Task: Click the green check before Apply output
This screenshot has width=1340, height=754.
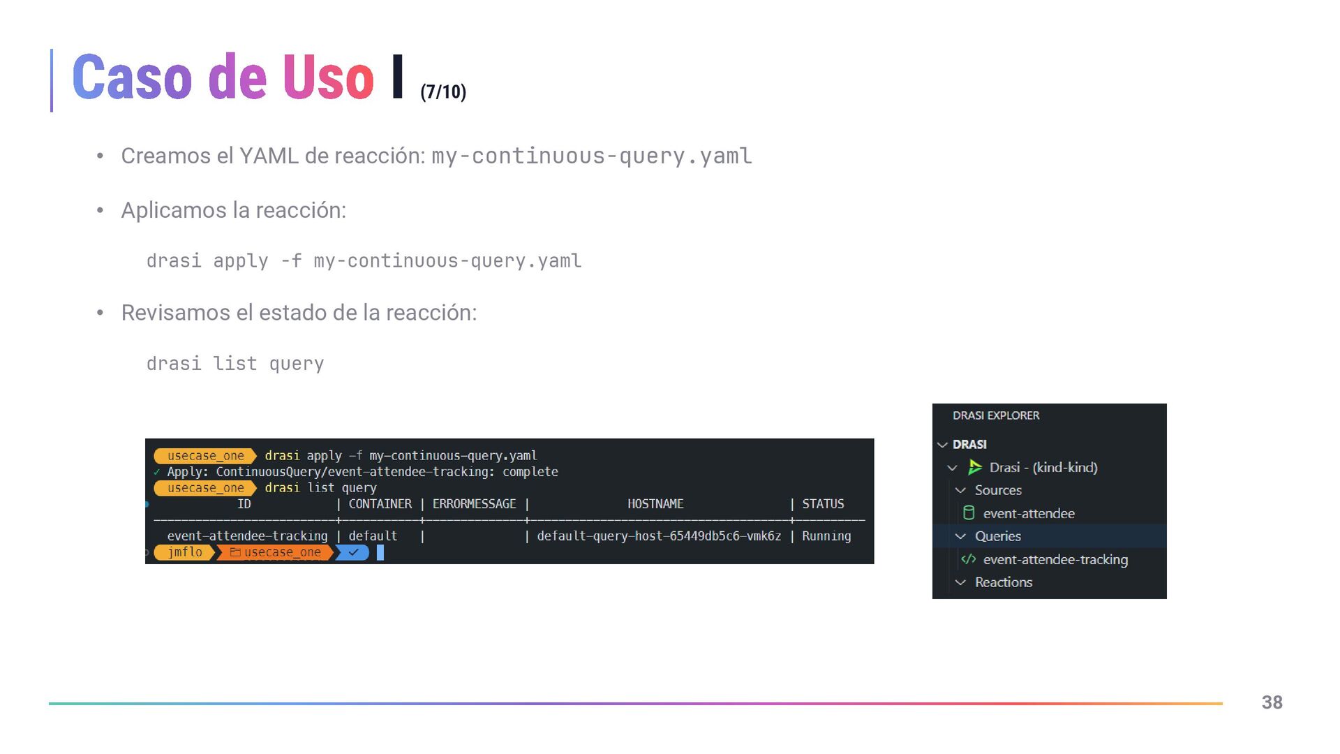Action: 157,473
